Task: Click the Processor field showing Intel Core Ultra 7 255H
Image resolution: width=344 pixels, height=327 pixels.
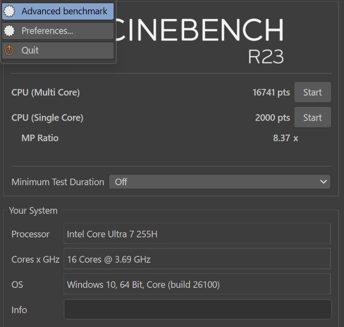Action: click(x=197, y=234)
